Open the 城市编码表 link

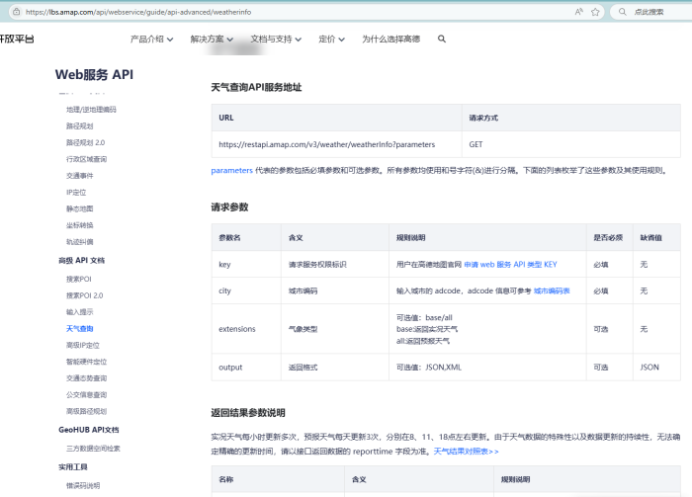[552, 291]
